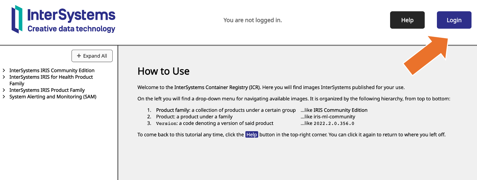Click the InterSystems bracket logo icon
The width and height of the screenshot is (477, 180).
pos(17,19)
